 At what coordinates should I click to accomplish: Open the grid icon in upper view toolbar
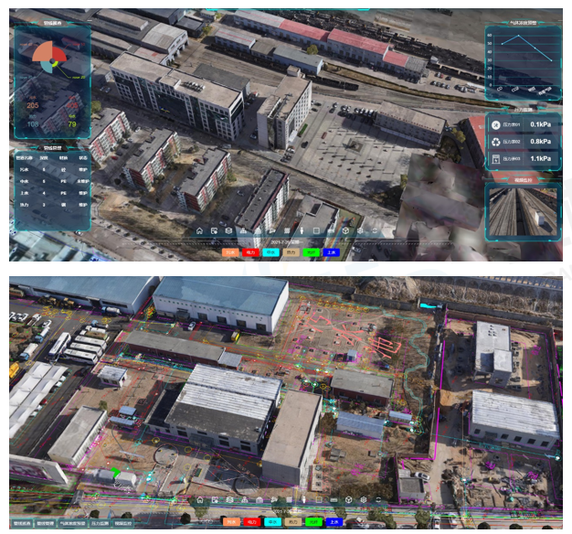pyautogui.click(x=287, y=230)
